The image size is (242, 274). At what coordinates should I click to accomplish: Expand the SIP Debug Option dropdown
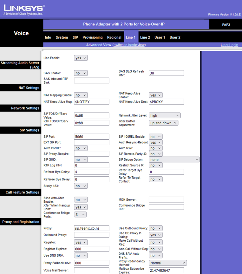[x=174, y=160]
